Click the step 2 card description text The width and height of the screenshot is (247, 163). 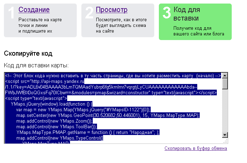121,26
